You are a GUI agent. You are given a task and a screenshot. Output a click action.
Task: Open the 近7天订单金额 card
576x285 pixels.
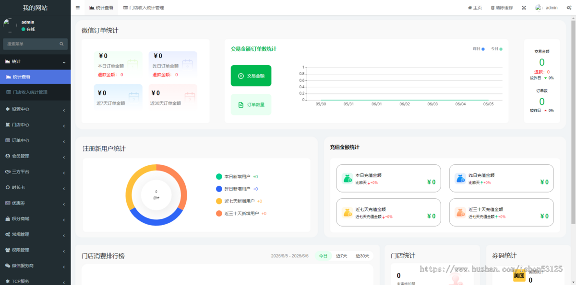[118, 96]
